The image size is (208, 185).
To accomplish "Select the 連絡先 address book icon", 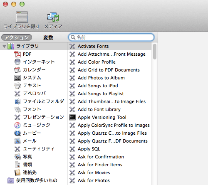I will click(17, 173).
